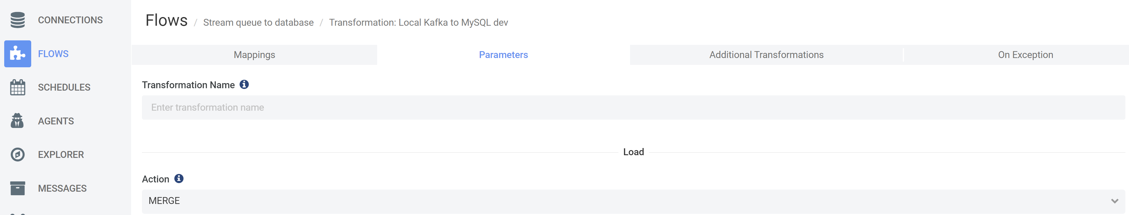Open the MESSAGES sidebar label
The width and height of the screenshot is (1129, 215).
tap(62, 188)
